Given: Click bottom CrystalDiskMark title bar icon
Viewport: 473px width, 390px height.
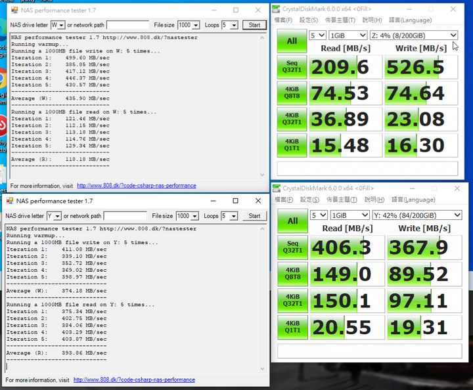Looking at the screenshot, I should point(277,188).
